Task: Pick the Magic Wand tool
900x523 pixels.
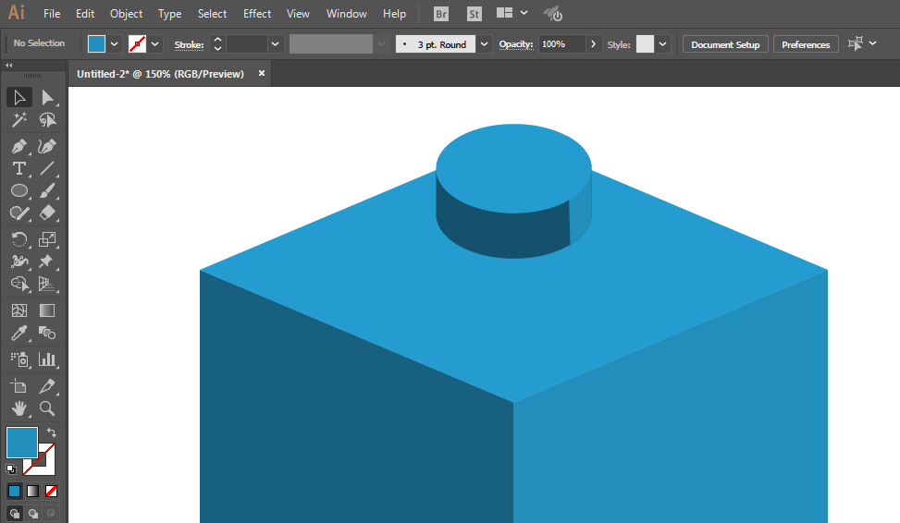Action: tap(18, 120)
